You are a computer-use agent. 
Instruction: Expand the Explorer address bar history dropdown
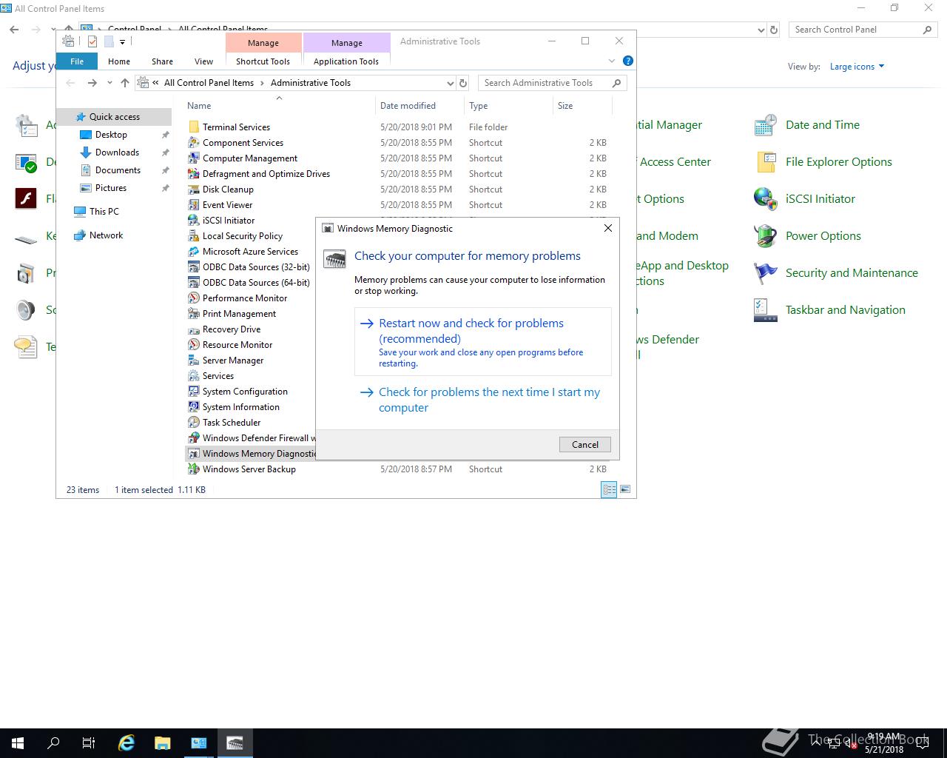(450, 83)
